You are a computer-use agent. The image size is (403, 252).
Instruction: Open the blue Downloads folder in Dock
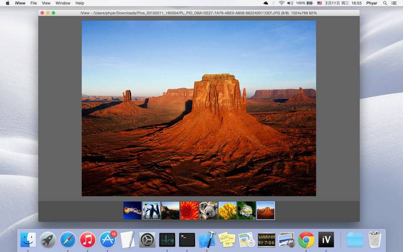point(355,240)
